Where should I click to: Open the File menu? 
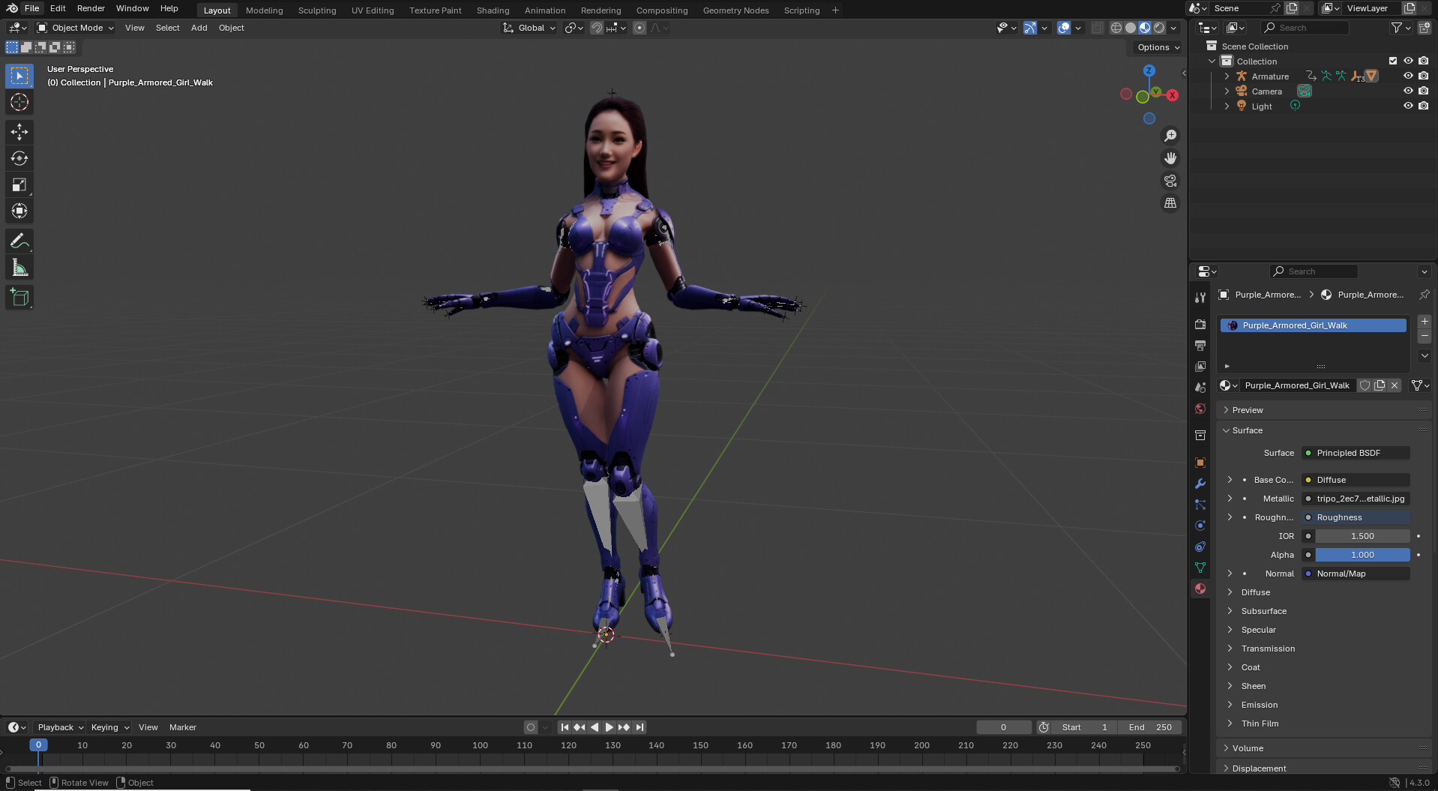(31, 8)
